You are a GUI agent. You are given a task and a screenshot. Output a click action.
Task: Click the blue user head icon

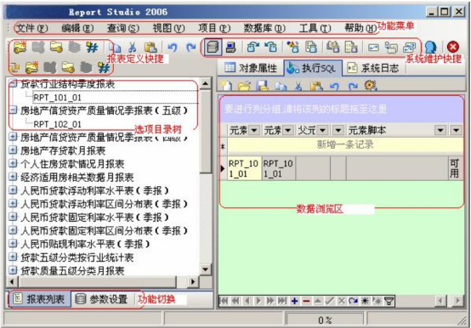tap(431, 47)
